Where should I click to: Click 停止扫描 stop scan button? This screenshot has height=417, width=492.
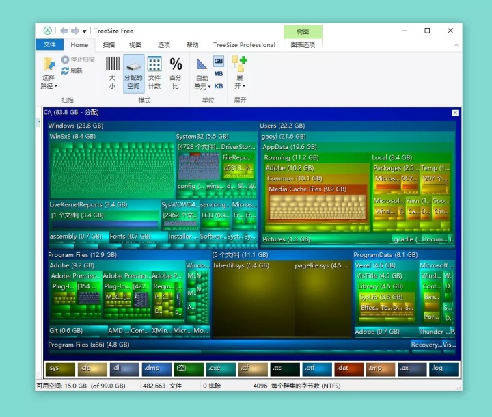pos(78,59)
